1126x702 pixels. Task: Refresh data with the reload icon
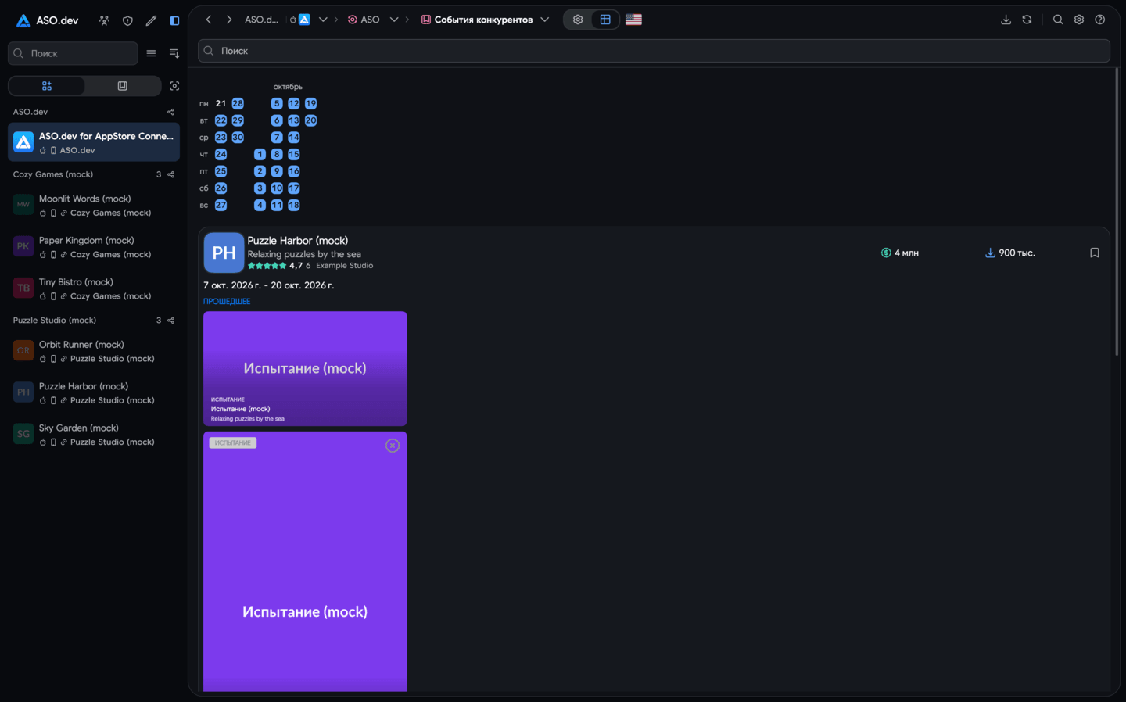click(1027, 20)
